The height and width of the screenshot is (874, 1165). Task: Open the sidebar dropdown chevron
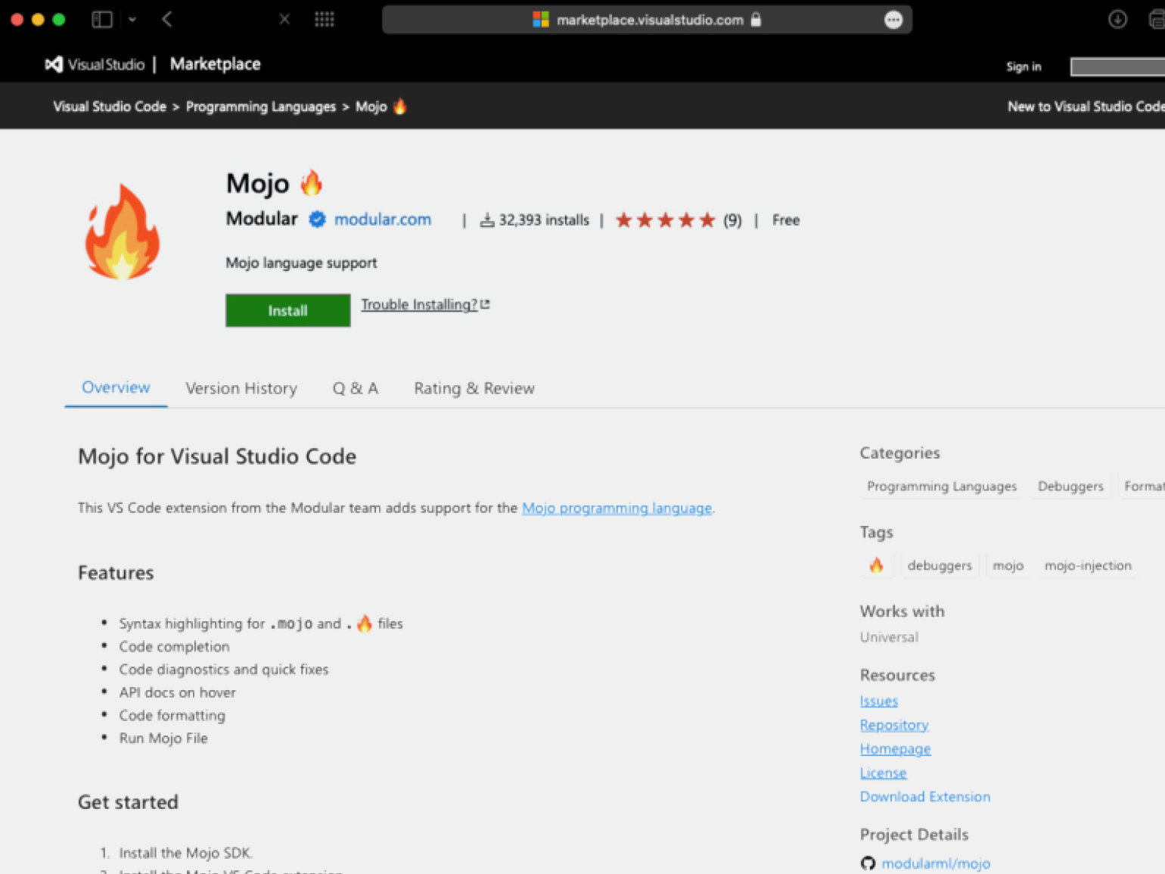[132, 20]
